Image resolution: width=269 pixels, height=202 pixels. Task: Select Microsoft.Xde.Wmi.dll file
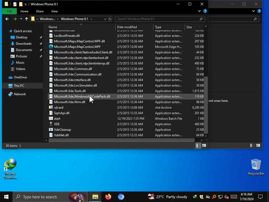[x=69, y=102]
